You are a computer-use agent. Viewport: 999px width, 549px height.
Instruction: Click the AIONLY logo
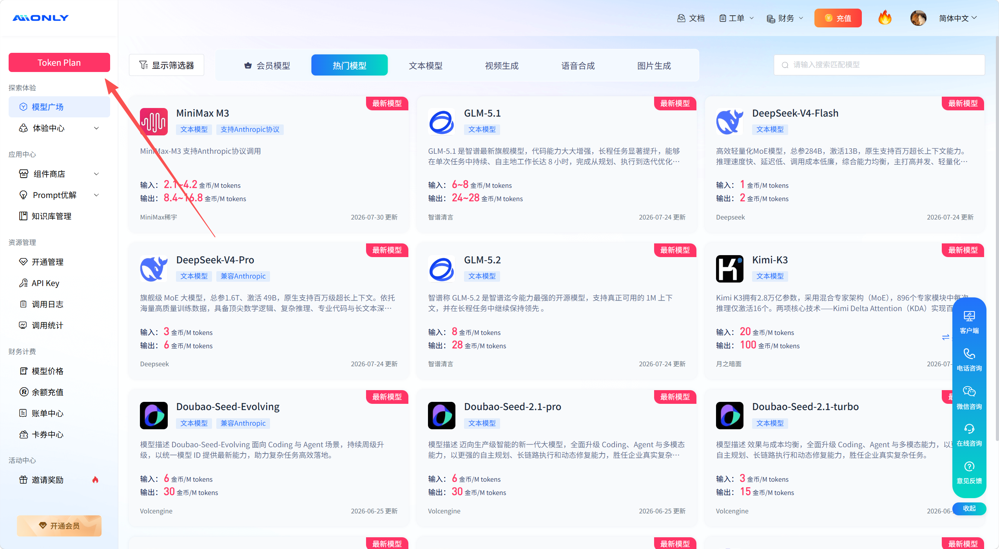coord(40,18)
